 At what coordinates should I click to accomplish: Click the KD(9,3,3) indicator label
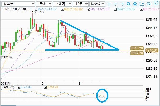click(x=7, y=87)
